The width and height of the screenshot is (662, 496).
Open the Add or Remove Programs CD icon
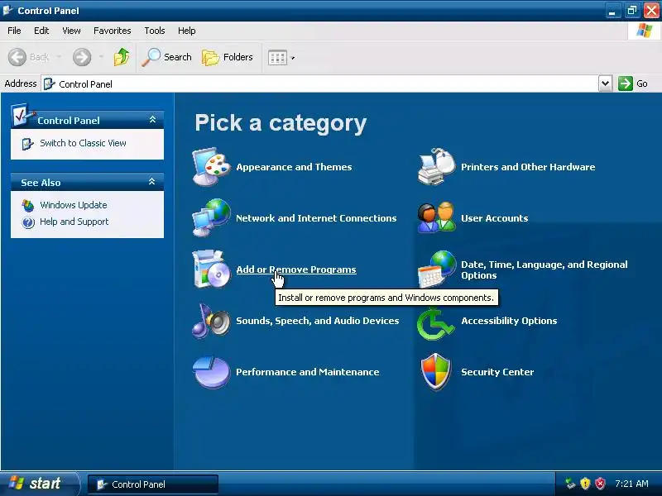(x=211, y=269)
